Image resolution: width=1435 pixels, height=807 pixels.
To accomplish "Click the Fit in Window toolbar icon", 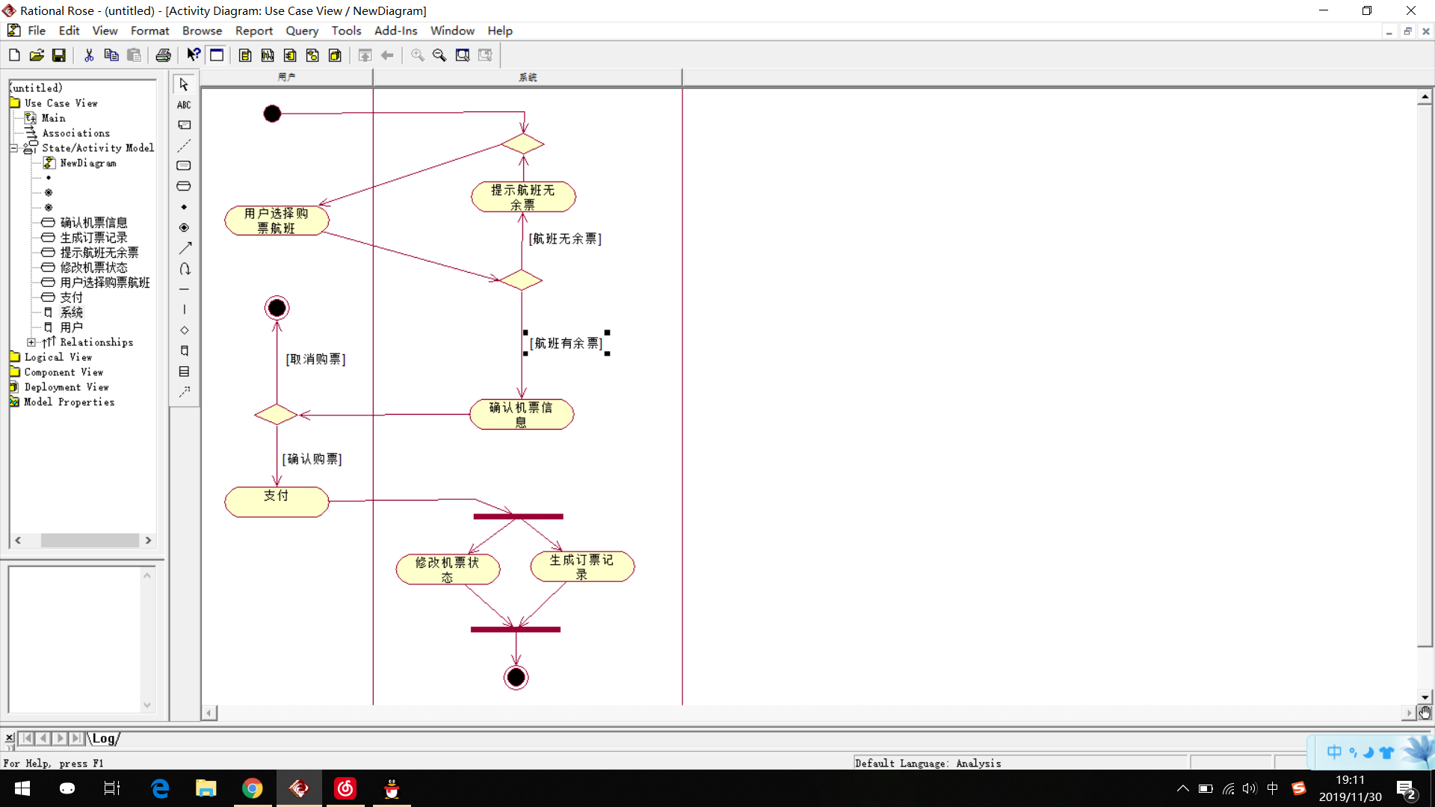I will [x=463, y=55].
